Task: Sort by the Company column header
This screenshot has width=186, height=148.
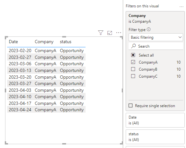Action: 44,42
